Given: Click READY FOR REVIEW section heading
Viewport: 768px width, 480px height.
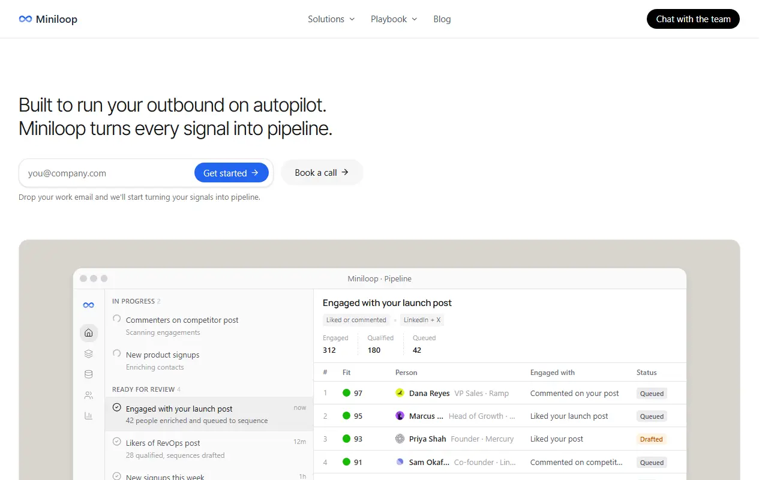Looking at the screenshot, I should click(143, 389).
